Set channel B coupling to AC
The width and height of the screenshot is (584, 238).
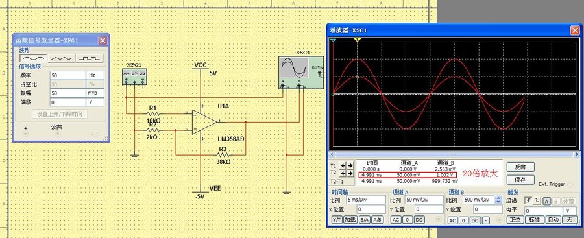[452, 220]
